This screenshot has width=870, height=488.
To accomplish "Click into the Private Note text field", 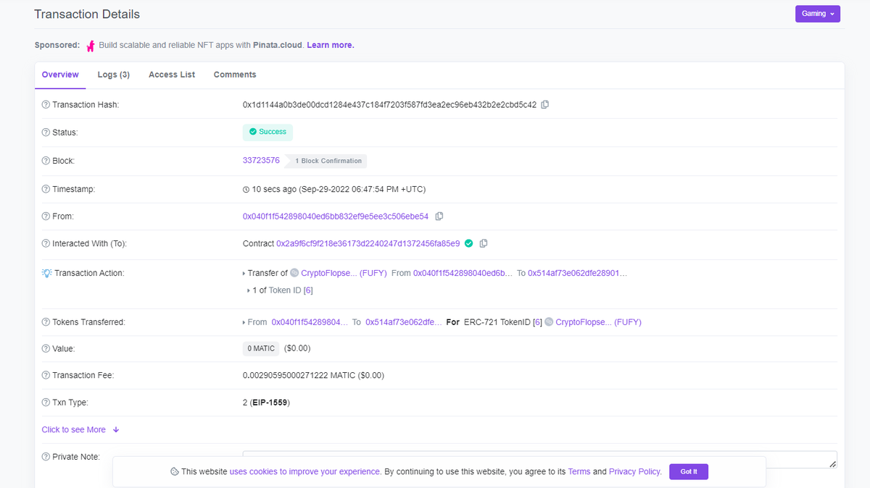I will tap(540, 460).
